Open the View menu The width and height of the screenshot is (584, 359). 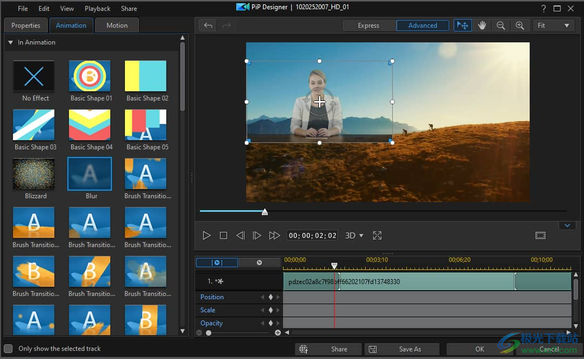(x=67, y=8)
